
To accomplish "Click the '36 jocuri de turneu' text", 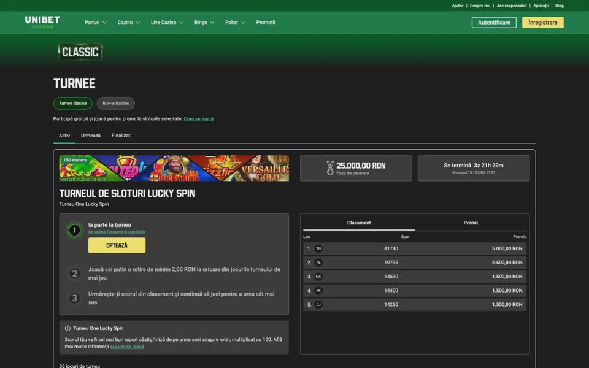I will tap(80, 366).
